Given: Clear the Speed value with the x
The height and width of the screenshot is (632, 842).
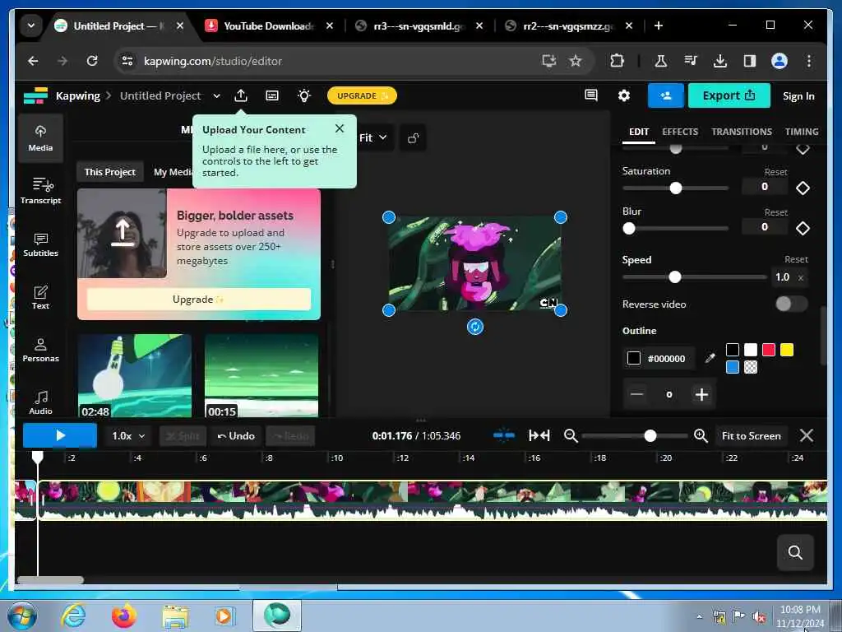Looking at the screenshot, I should click(x=800, y=277).
